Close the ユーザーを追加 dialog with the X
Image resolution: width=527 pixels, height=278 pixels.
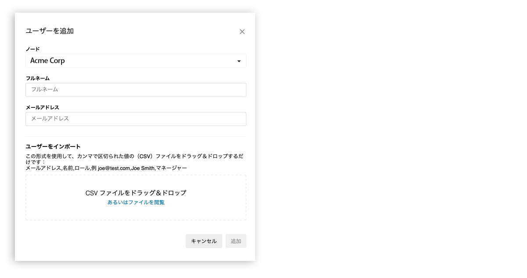pyautogui.click(x=242, y=32)
